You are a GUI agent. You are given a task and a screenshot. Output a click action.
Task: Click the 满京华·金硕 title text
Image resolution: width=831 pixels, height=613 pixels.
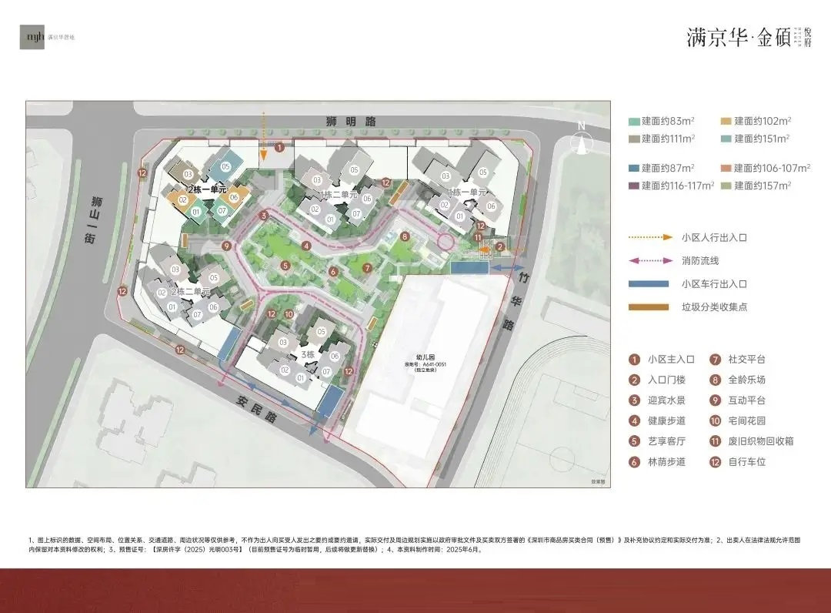(739, 38)
